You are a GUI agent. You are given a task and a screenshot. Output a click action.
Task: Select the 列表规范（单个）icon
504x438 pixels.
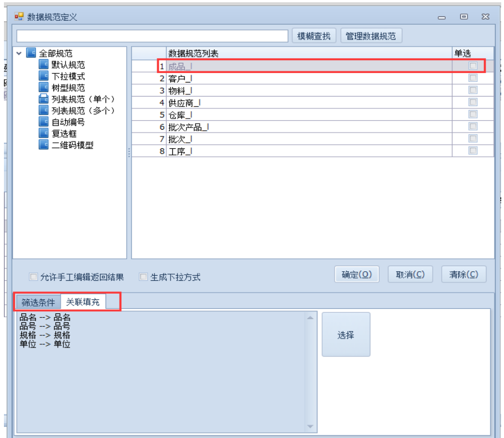[x=44, y=99]
